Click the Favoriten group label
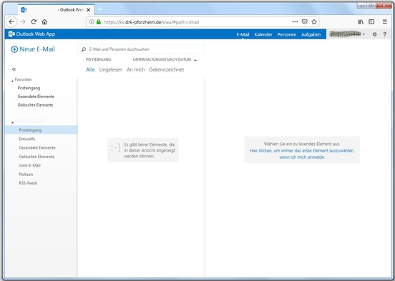 point(23,79)
